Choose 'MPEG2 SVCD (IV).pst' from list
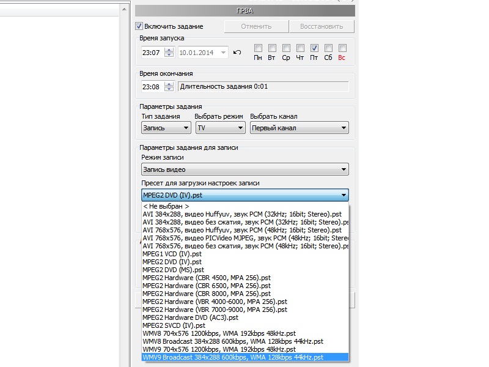Screen dimensions: 489x367 174,325
